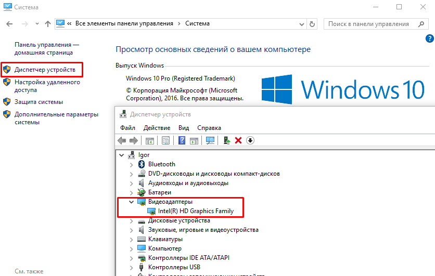Refresh the Control Panel address bar

[x=312, y=24]
